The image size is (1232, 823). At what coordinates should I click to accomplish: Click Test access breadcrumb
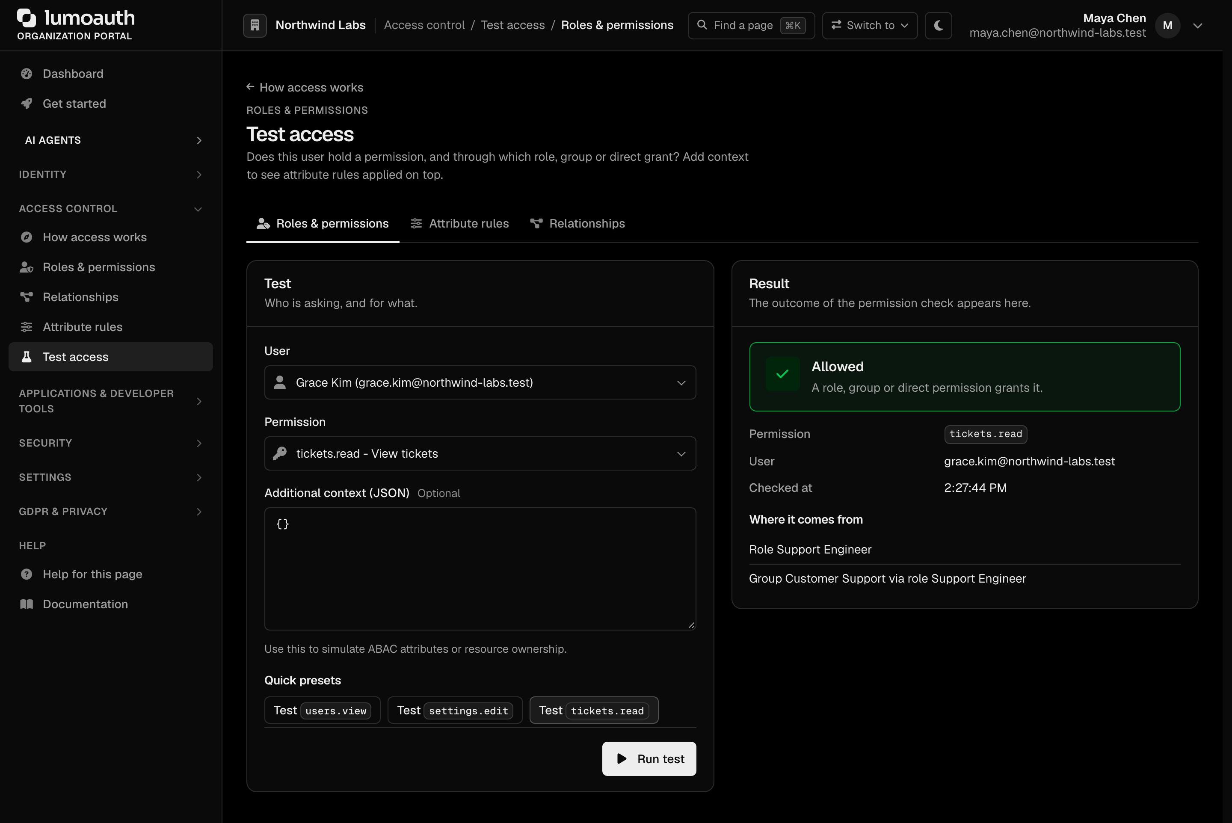(513, 25)
